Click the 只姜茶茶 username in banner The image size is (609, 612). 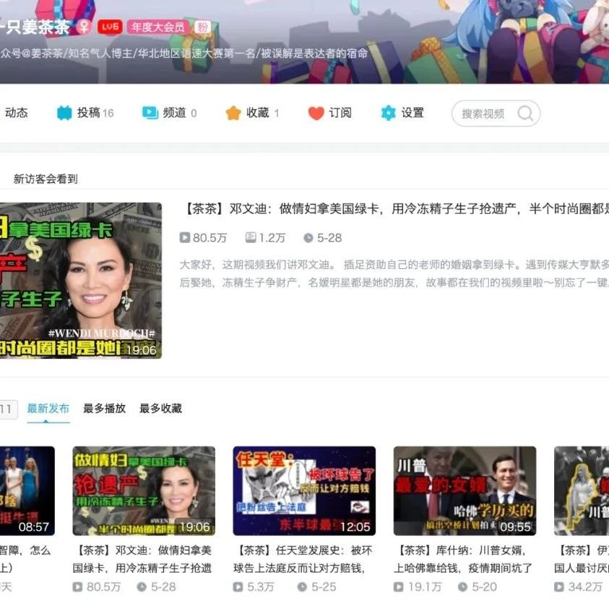pyautogui.click(x=35, y=27)
